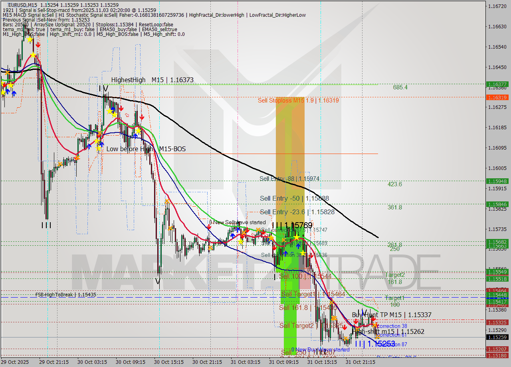Click the blue buy arrow near Sell correction 38.2

pyautogui.click(x=286, y=252)
